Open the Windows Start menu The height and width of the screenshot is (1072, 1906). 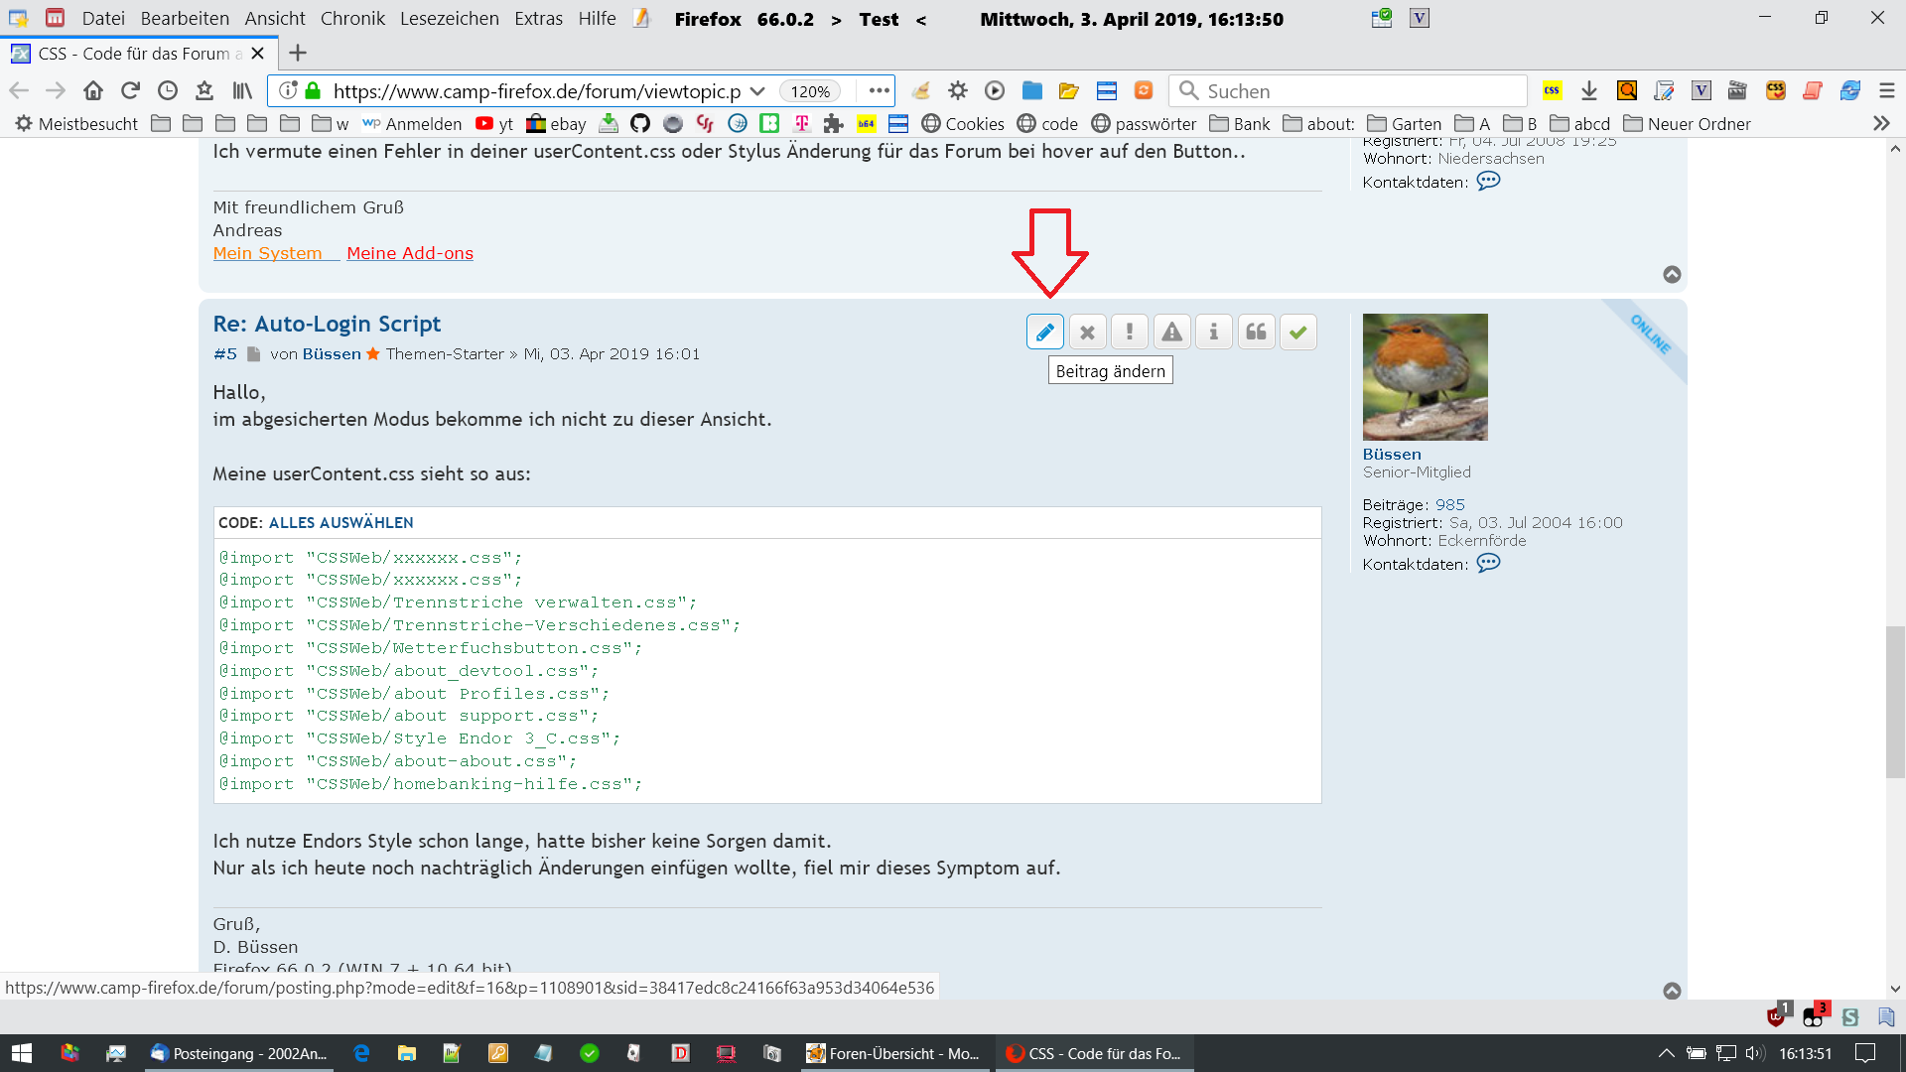coord(21,1053)
